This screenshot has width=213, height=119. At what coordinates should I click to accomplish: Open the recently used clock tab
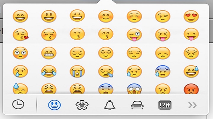coord(18,104)
